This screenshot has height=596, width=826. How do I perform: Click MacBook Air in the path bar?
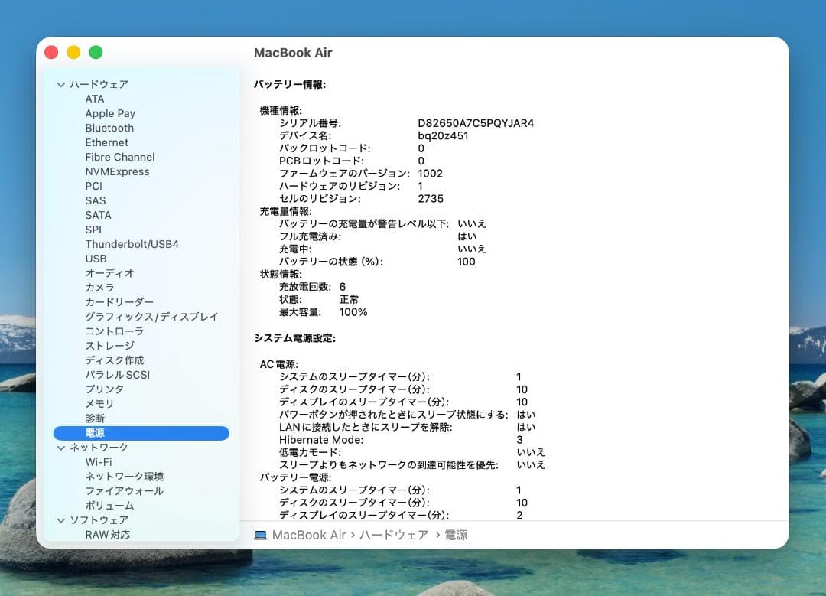tap(309, 536)
